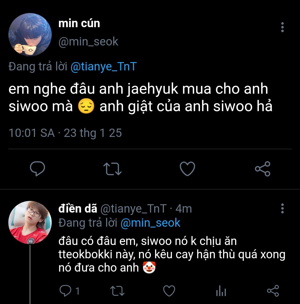
Task: Open min cún's profile picture
Action: pyautogui.click(x=30, y=35)
